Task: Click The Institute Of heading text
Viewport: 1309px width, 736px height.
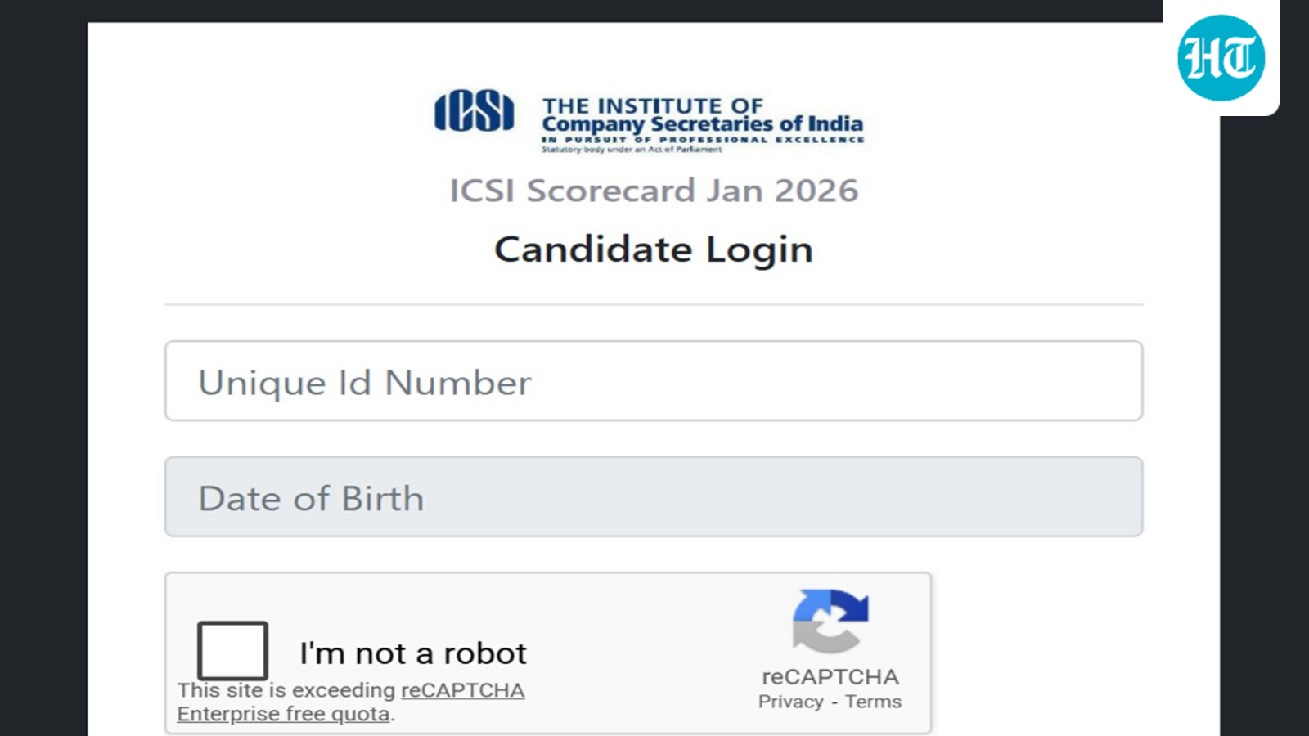Action: (652, 106)
